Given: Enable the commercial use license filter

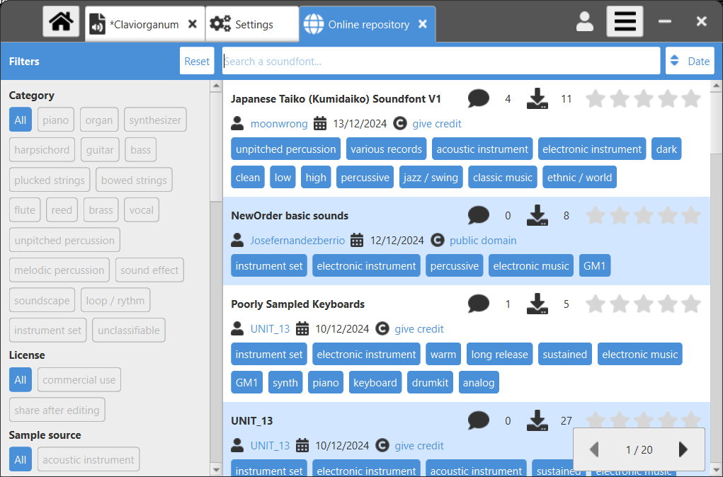Looking at the screenshot, I should point(79,380).
